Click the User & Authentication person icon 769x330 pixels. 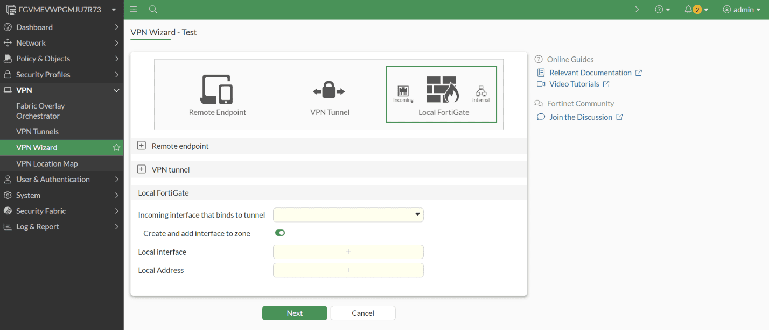point(8,179)
